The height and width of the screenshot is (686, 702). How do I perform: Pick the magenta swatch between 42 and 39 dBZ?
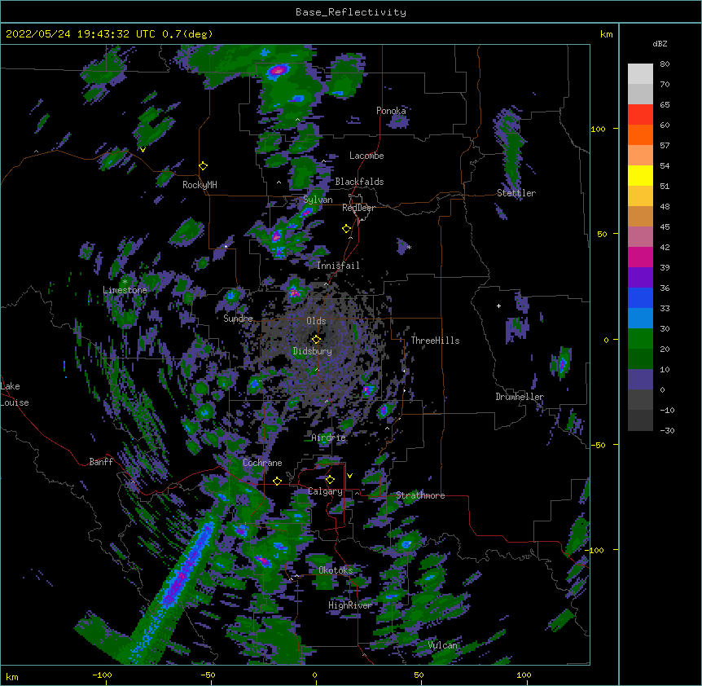(640, 257)
